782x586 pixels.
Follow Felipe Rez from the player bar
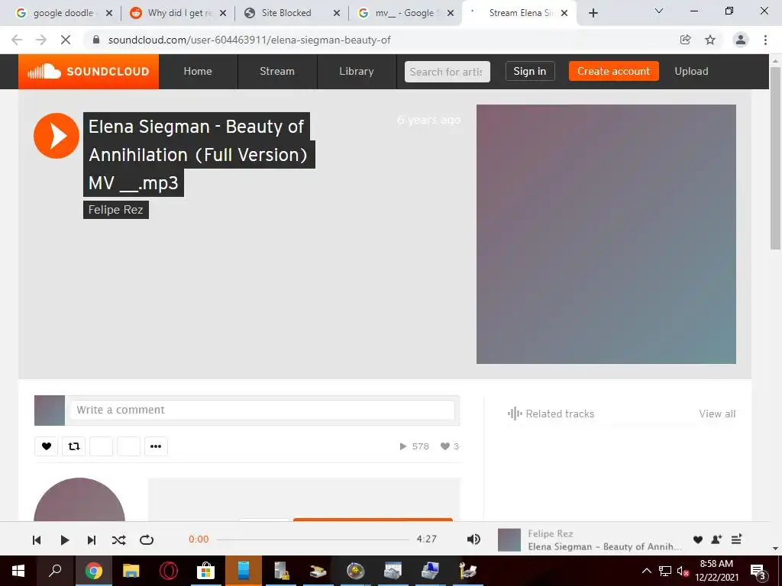[x=716, y=539]
